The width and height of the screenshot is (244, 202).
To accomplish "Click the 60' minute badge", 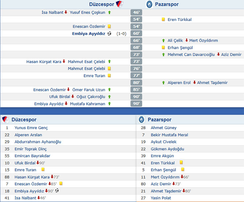I will (136, 33).
